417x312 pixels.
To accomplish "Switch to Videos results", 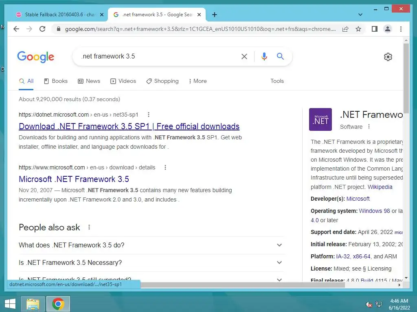I will pos(123,81).
